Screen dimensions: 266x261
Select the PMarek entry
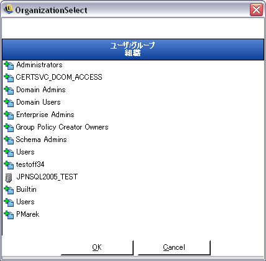coord(28,214)
